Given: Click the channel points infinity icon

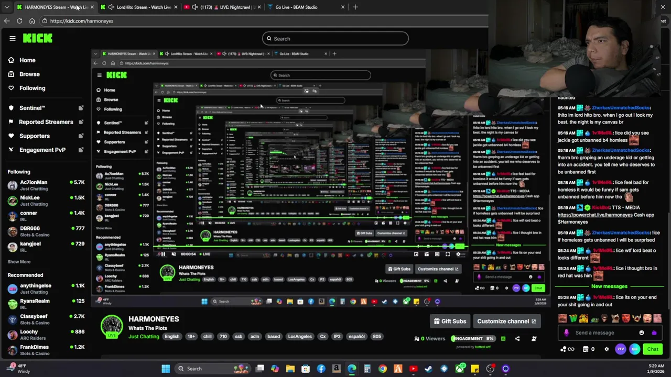Looking at the screenshot, I should click(x=567, y=349).
